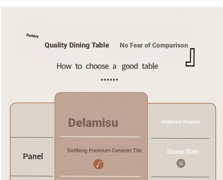Click the black corner bracket graphic
Screen dimensions: 223x180
[x=190, y=57]
